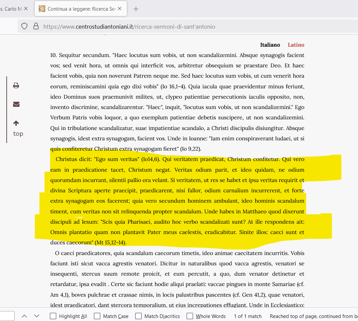Click the '(Io14,6)' citation
Viewport: 358px width, 321px height.
(x=150, y=159)
